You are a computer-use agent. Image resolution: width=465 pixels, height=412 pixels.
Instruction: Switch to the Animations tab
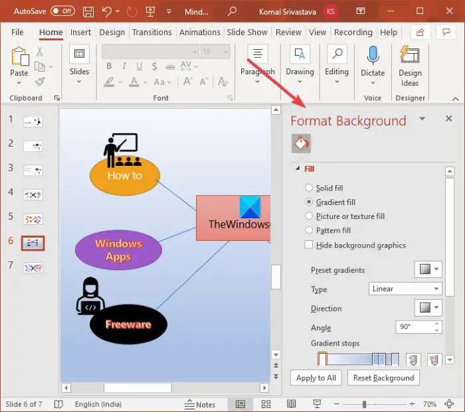(199, 32)
